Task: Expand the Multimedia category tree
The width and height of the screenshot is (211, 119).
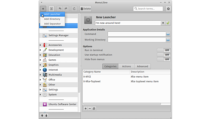Action: [x=40, y=75]
